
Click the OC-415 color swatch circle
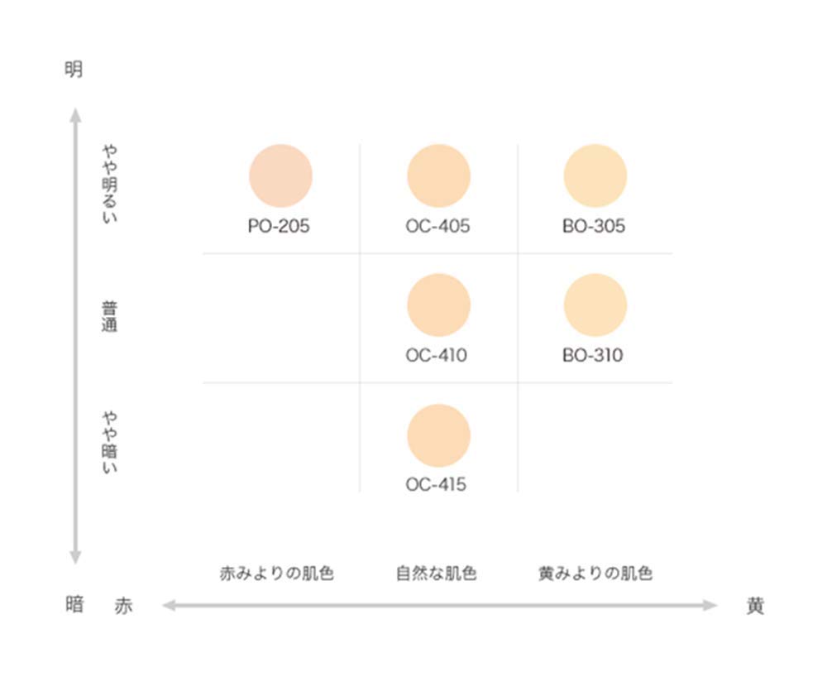438,435
